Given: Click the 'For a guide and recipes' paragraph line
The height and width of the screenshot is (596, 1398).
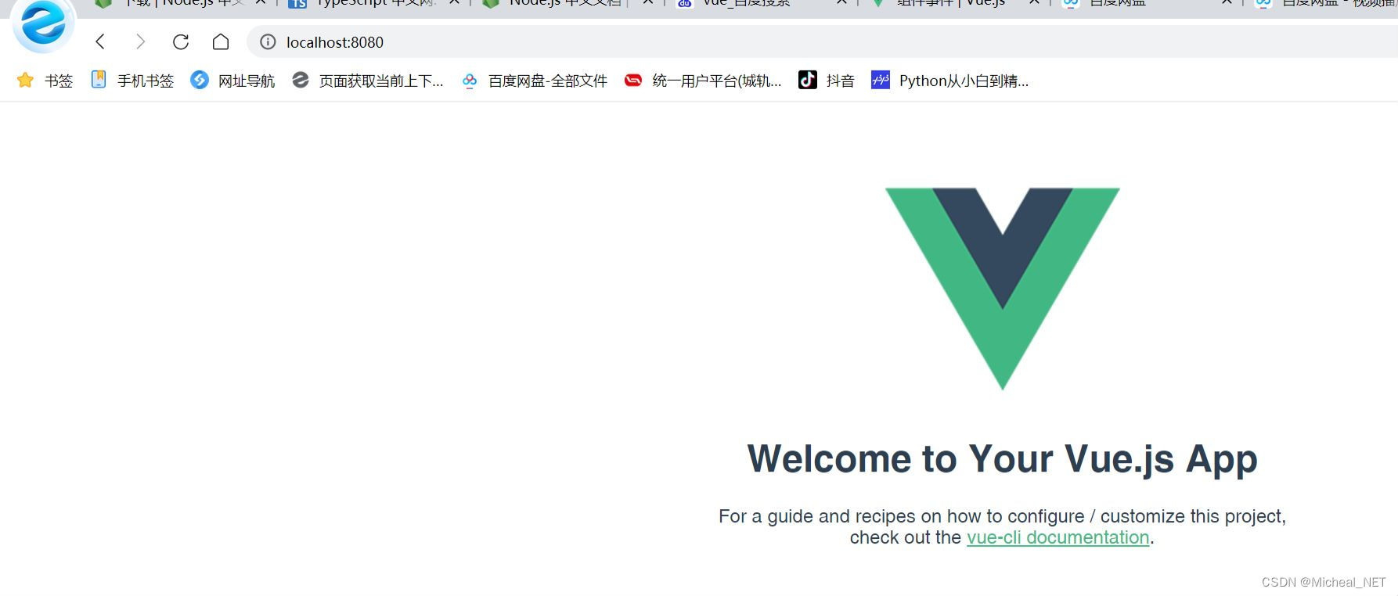Looking at the screenshot, I should tap(1002, 516).
